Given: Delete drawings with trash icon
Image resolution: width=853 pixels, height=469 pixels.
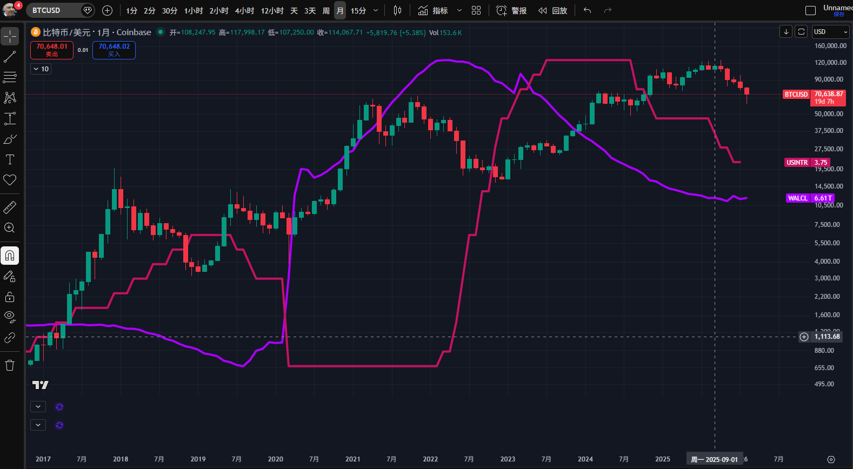Looking at the screenshot, I should pos(10,365).
